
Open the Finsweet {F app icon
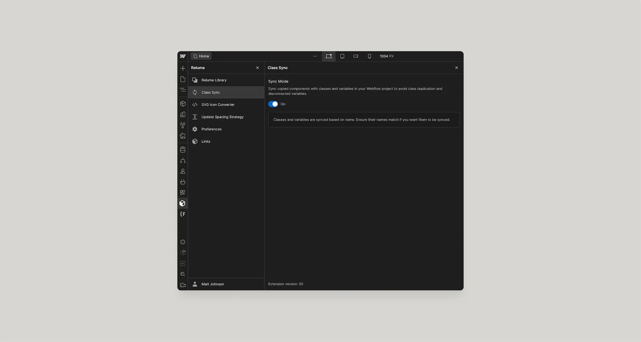coord(183,214)
